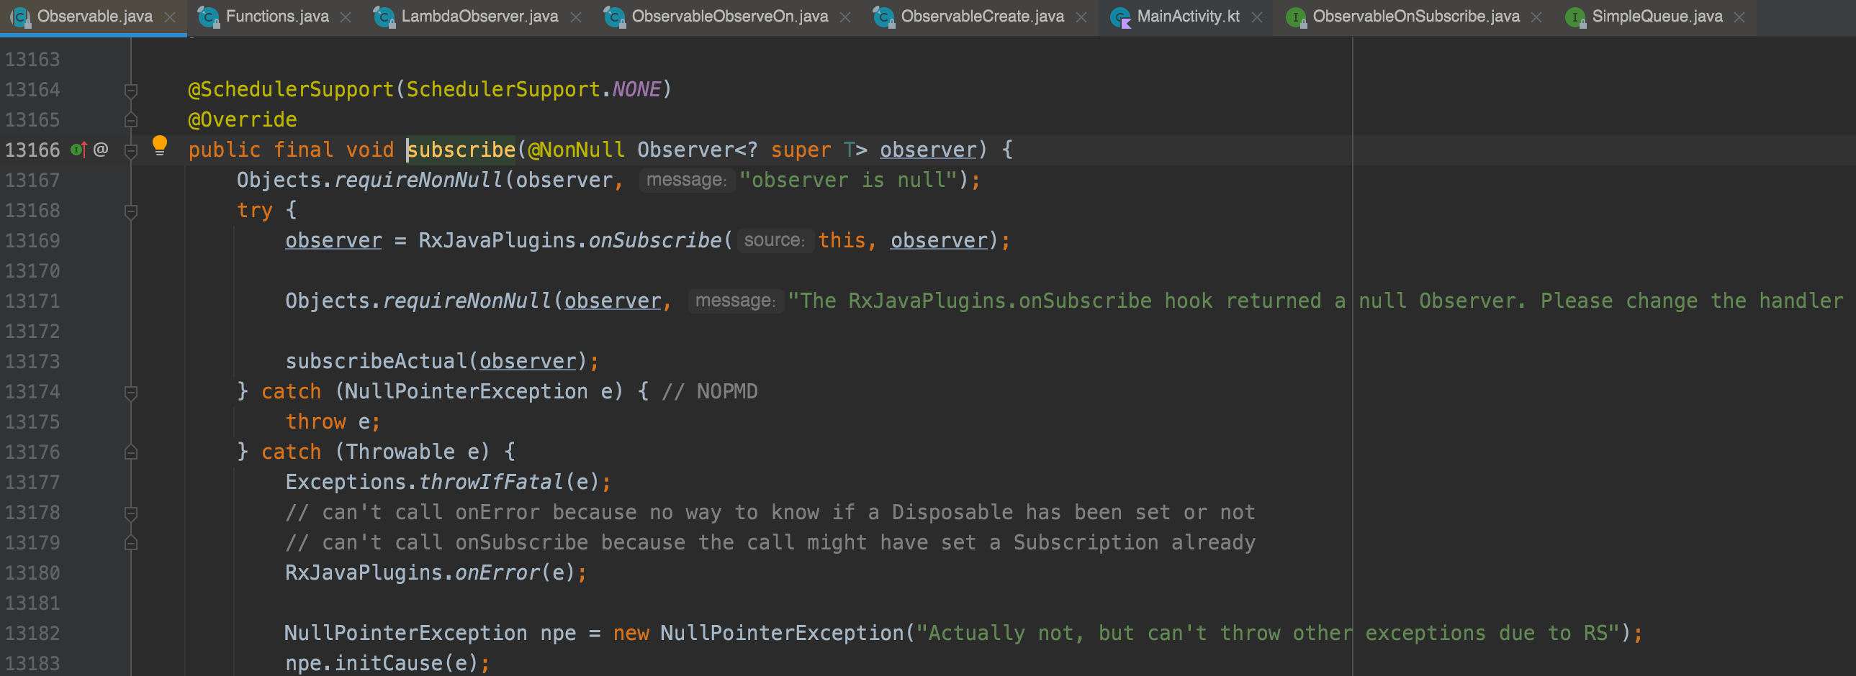Click the @ annotation gutter icon
1856x676 pixels.
[x=101, y=150]
